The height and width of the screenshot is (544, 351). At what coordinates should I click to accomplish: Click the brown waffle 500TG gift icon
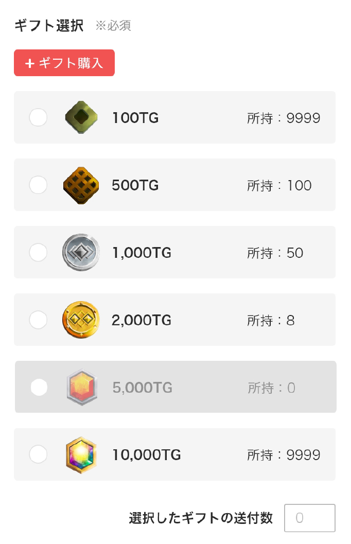81,185
